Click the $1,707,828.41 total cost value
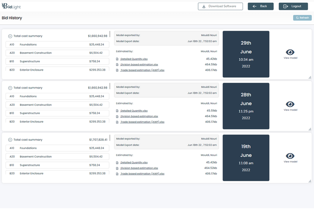This screenshot has height=209, width=314. pos(99,140)
